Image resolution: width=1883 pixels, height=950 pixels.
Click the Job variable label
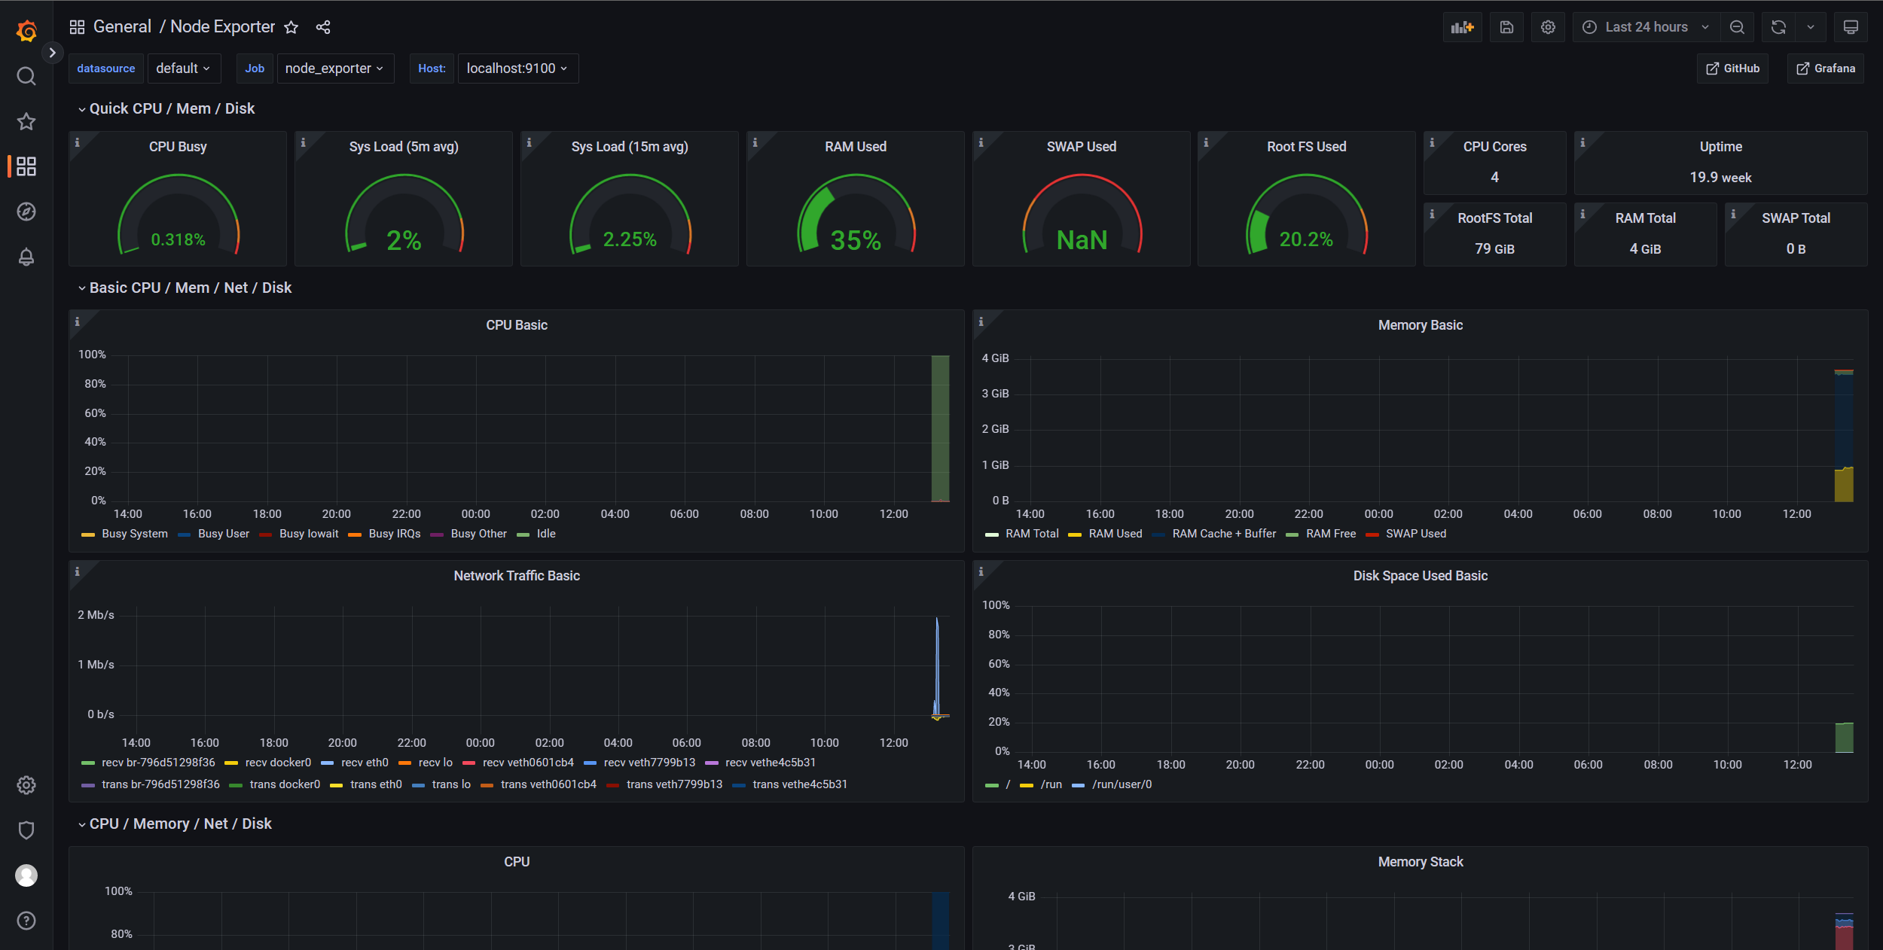[x=255, y=69]
